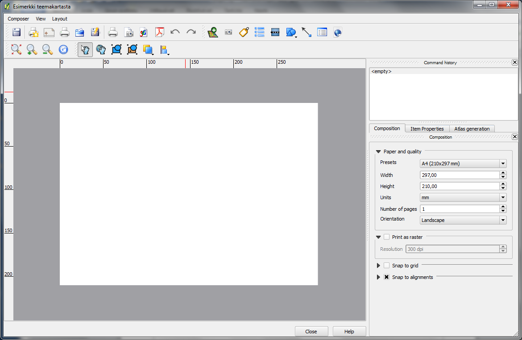
Task: Select the Add attribute table tool
Action: (x=322, y=32)
